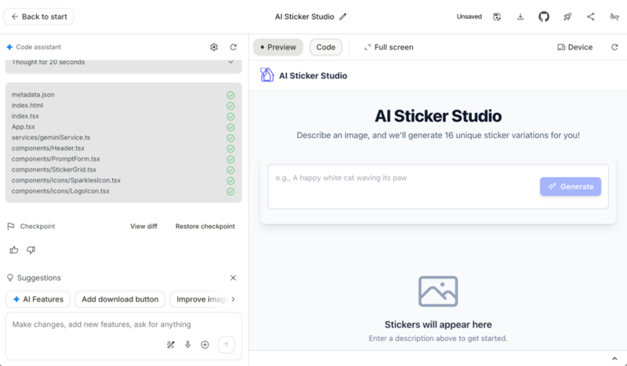The image size is (627, 366).
Task: Click components/StickerGrid.tsx file entry
Action: 54,169
